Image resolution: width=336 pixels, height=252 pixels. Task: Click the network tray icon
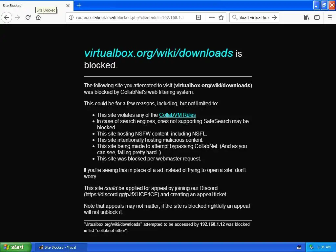[x=312, y=247]
